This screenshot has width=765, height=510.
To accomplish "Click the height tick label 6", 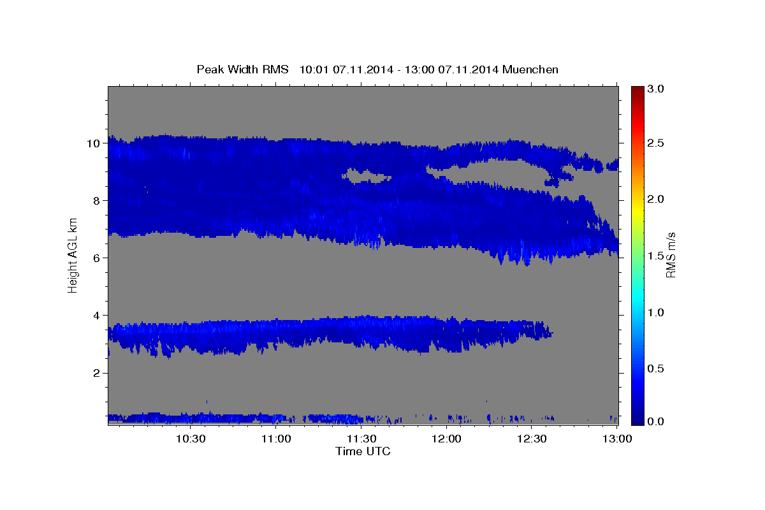I will click(98, 258).
